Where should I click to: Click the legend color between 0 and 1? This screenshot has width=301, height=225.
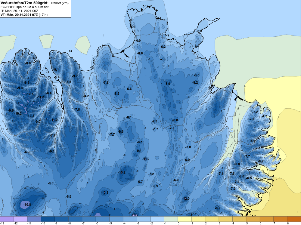pos(185,219)
